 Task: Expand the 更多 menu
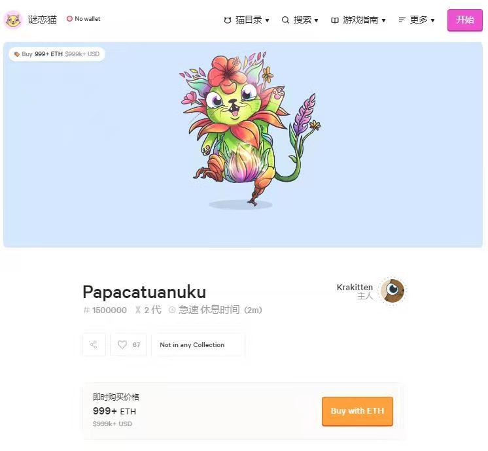(417, 20)
